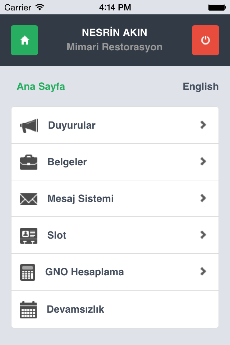This screenshot has height=345, width=230.
Task: Open the Devamsızlık menu item
Action: pos(115,309)
